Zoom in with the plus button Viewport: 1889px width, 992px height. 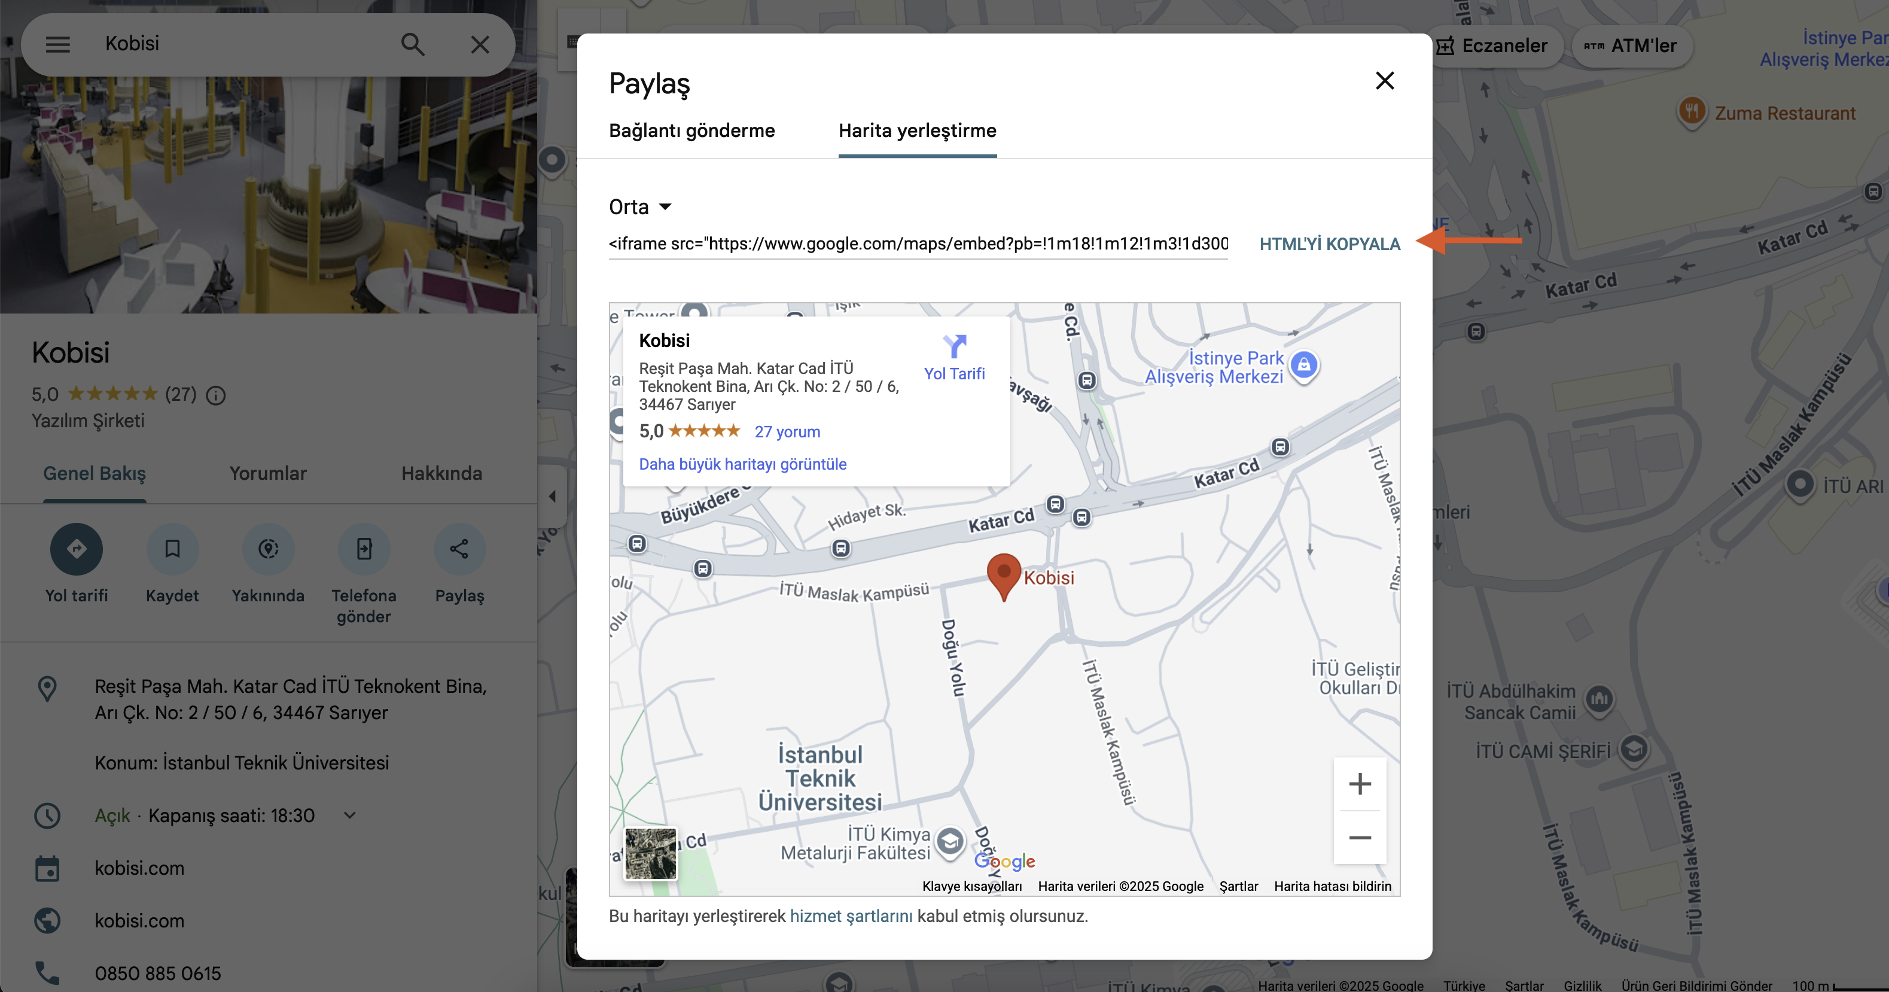coord(1360,784)
